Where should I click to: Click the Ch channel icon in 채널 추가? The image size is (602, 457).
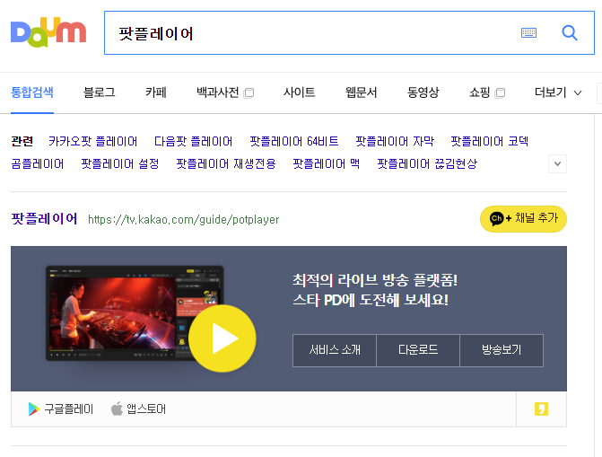click(x=496, y=219)
